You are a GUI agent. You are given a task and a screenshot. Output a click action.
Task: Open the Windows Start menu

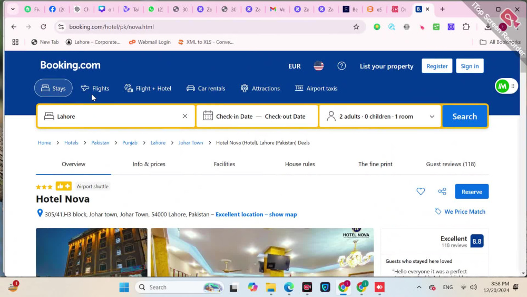(124, 288)
